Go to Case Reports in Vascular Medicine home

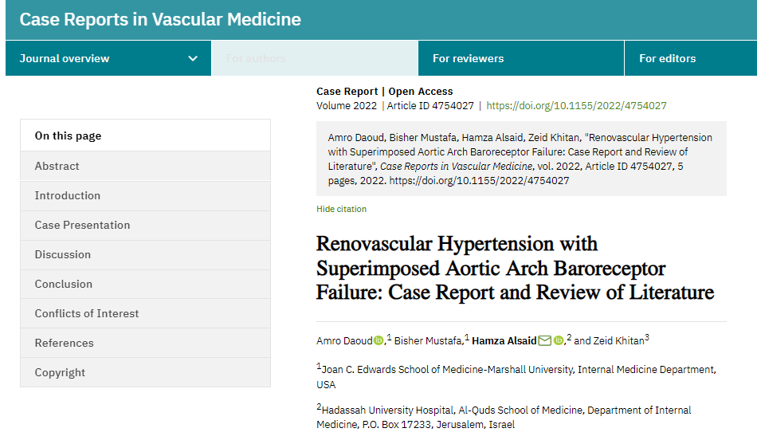click(x=160, y=19)
